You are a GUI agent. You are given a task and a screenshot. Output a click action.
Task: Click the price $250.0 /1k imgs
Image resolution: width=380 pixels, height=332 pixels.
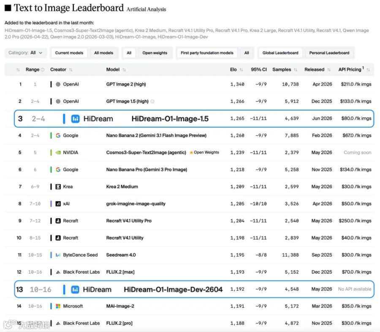click(355, 221)
